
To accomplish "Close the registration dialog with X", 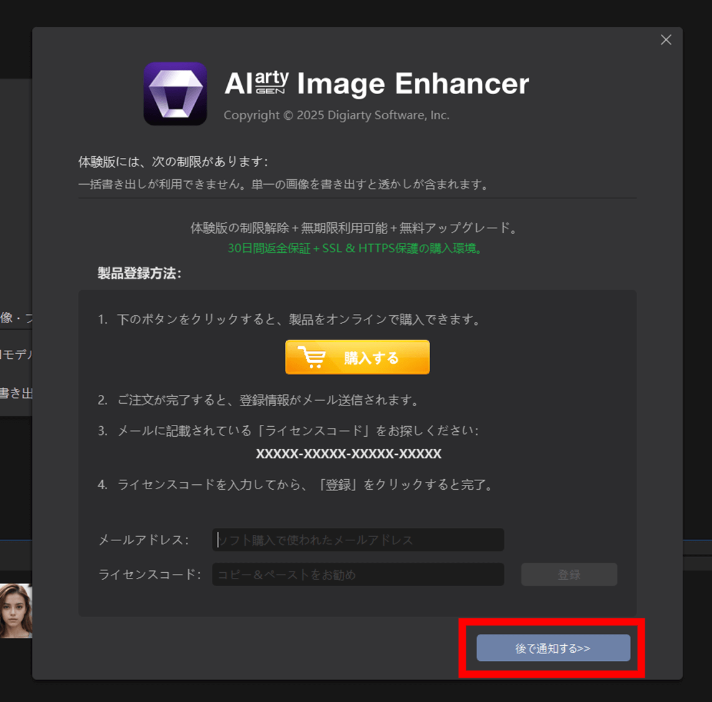I will [666, 40].
